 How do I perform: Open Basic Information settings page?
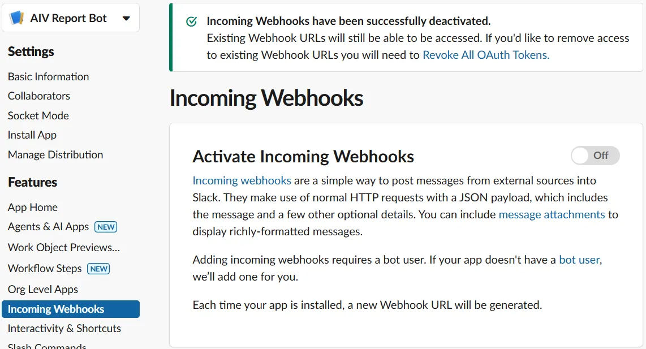tap(48, 76)
